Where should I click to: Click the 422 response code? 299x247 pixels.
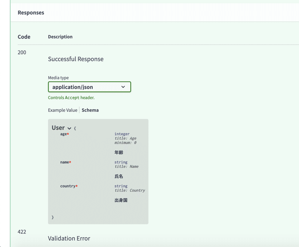pos(22,232)
